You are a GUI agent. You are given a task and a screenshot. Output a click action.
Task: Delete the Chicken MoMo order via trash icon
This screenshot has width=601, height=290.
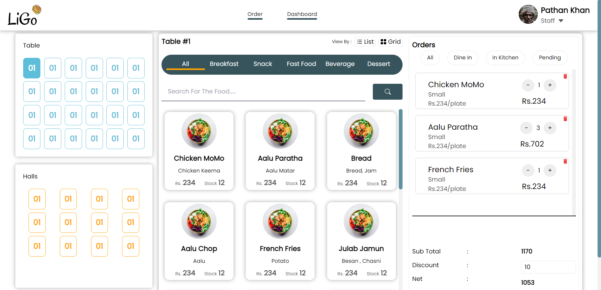click(x=565, y=76)
